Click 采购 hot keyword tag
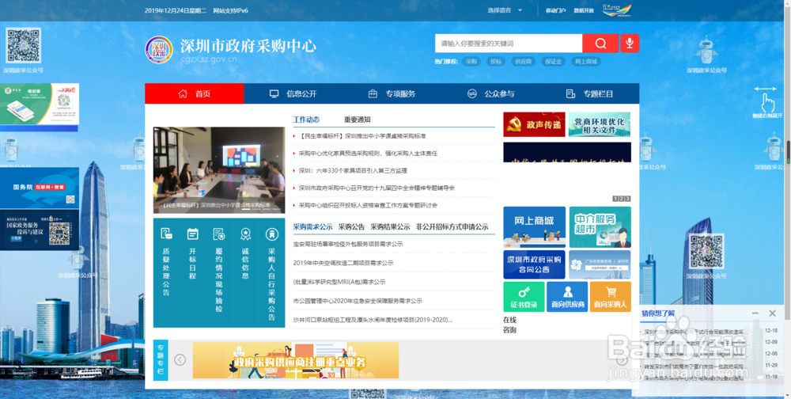The width and height of the screenshot is (791, 399). [x=471, y=62]
